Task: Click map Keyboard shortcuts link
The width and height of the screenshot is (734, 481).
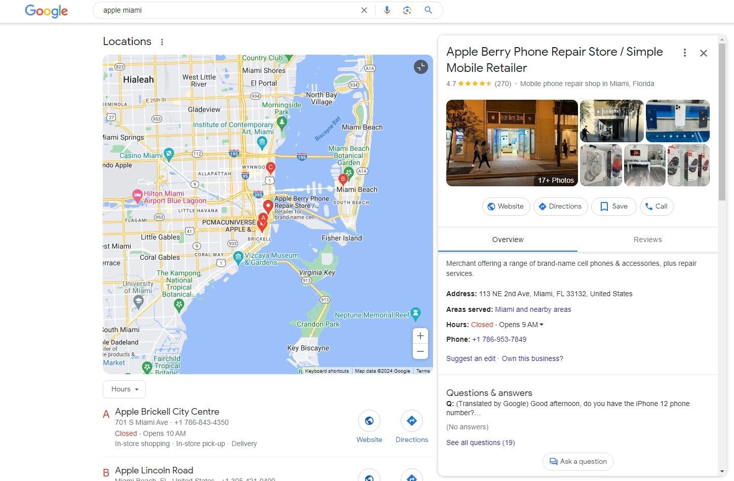Action: [327, 371]
